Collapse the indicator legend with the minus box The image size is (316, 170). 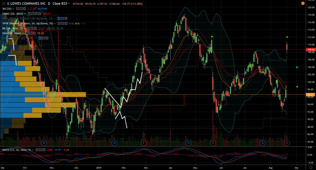(x=4, y=4)
